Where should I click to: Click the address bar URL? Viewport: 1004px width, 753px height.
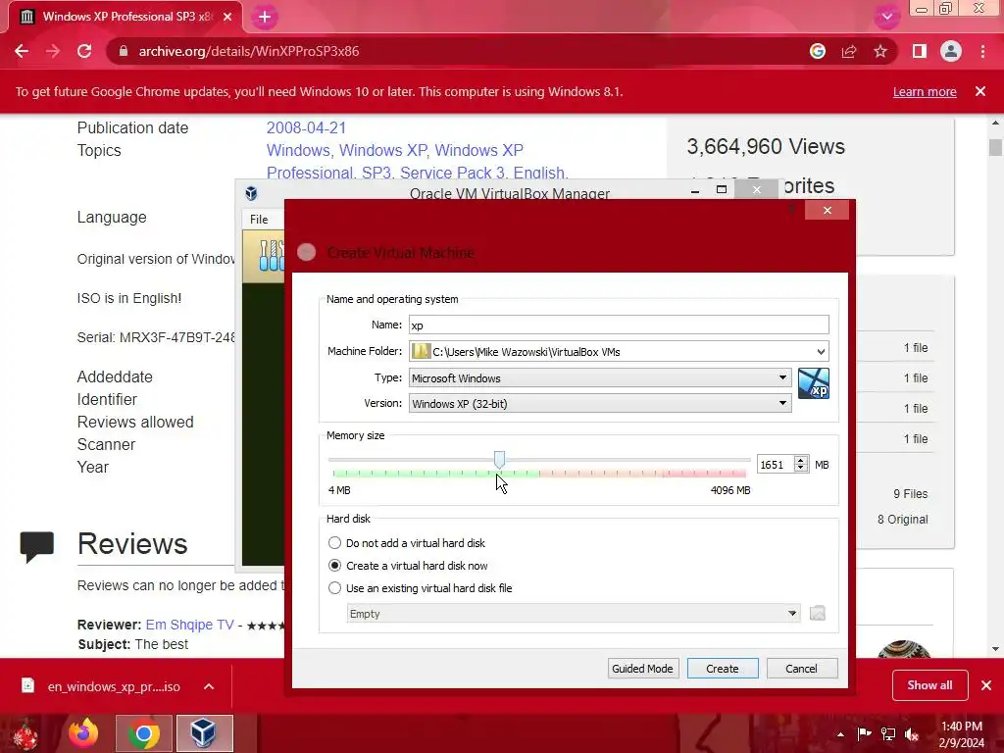point(248,51)
